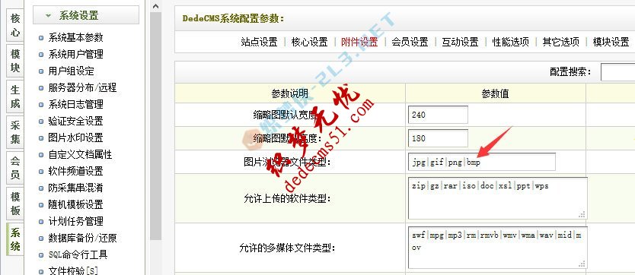Open 随机模板设置
This screenshot has width=635, height=275.
(75, 205)
